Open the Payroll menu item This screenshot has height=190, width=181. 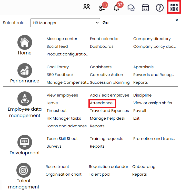[139, 111]
